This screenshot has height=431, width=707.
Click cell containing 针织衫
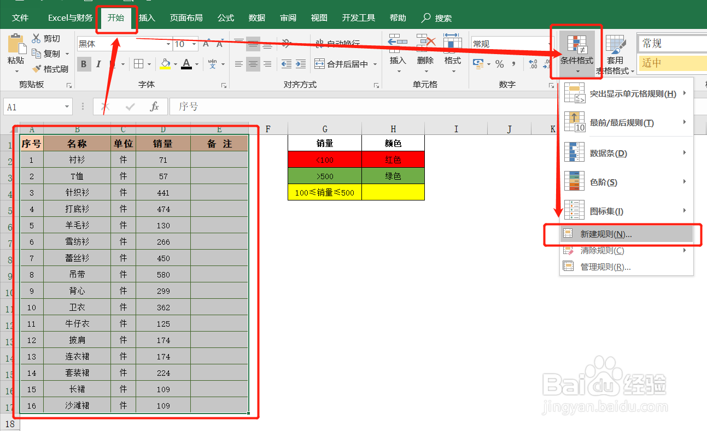click(x=77, y=193)
